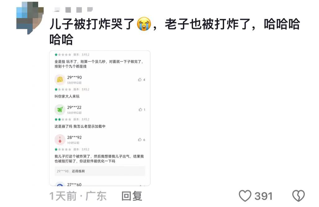This screenshot has height=207, width=319.
Task: Open the blurred username above the comment
Action: click(73, 9)
